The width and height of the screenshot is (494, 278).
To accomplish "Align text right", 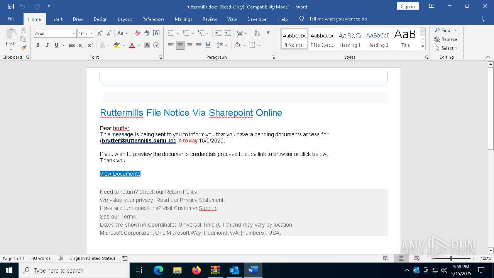I will (x=189, y=45).
